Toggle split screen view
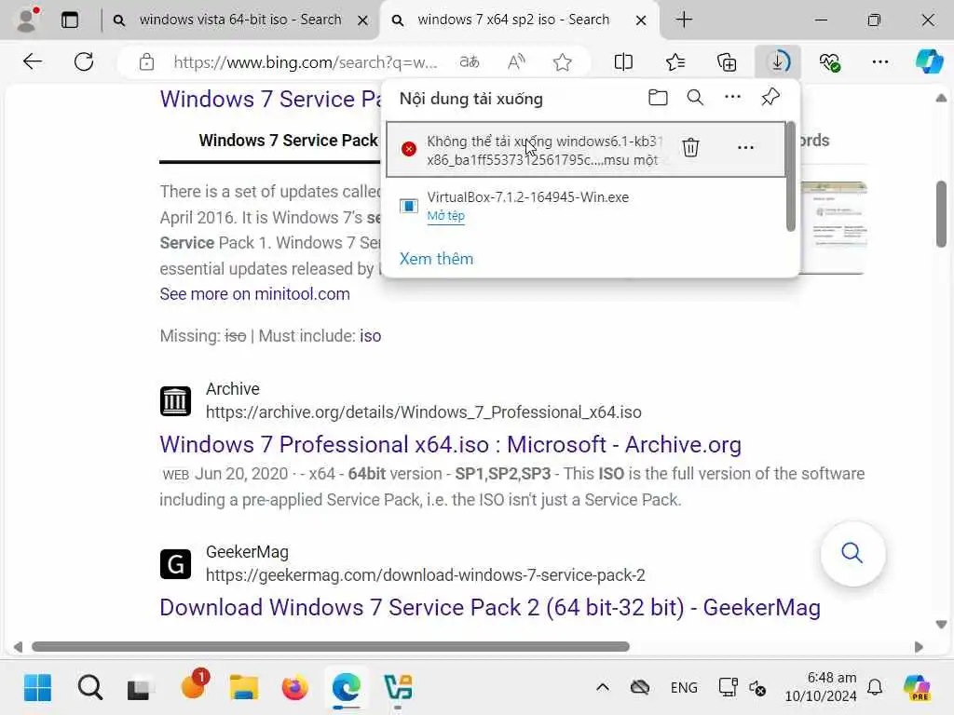 coord(623,62)
